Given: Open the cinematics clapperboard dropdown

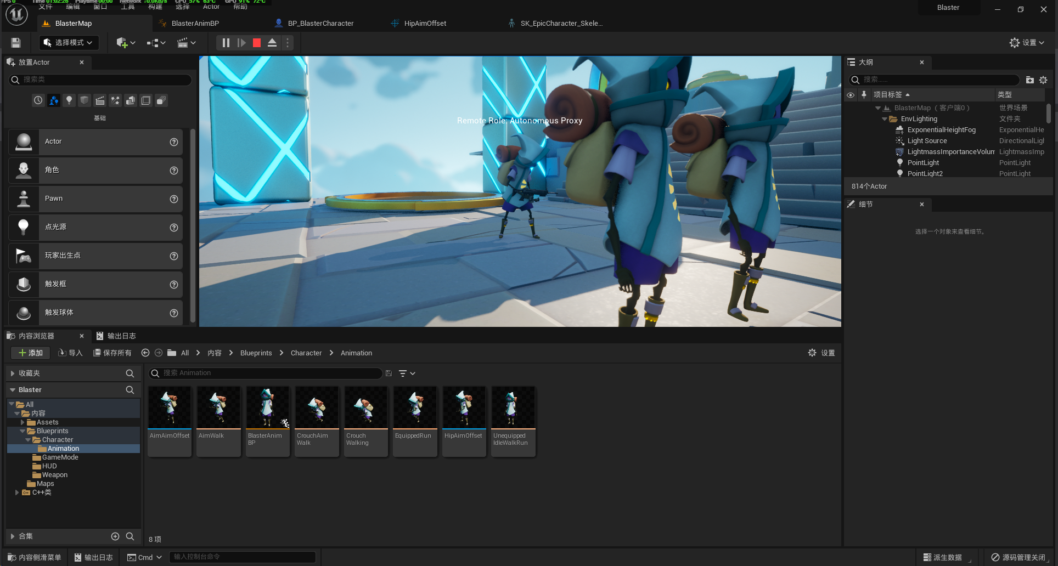Looking at the screenshot, I should [187, 43].
